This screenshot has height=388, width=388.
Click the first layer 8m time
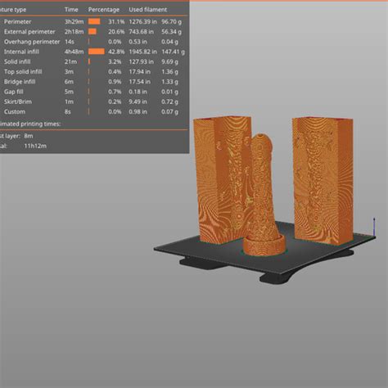(29, 136)
